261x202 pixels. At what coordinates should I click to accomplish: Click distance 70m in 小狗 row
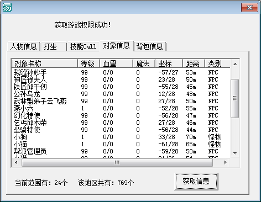191,137
